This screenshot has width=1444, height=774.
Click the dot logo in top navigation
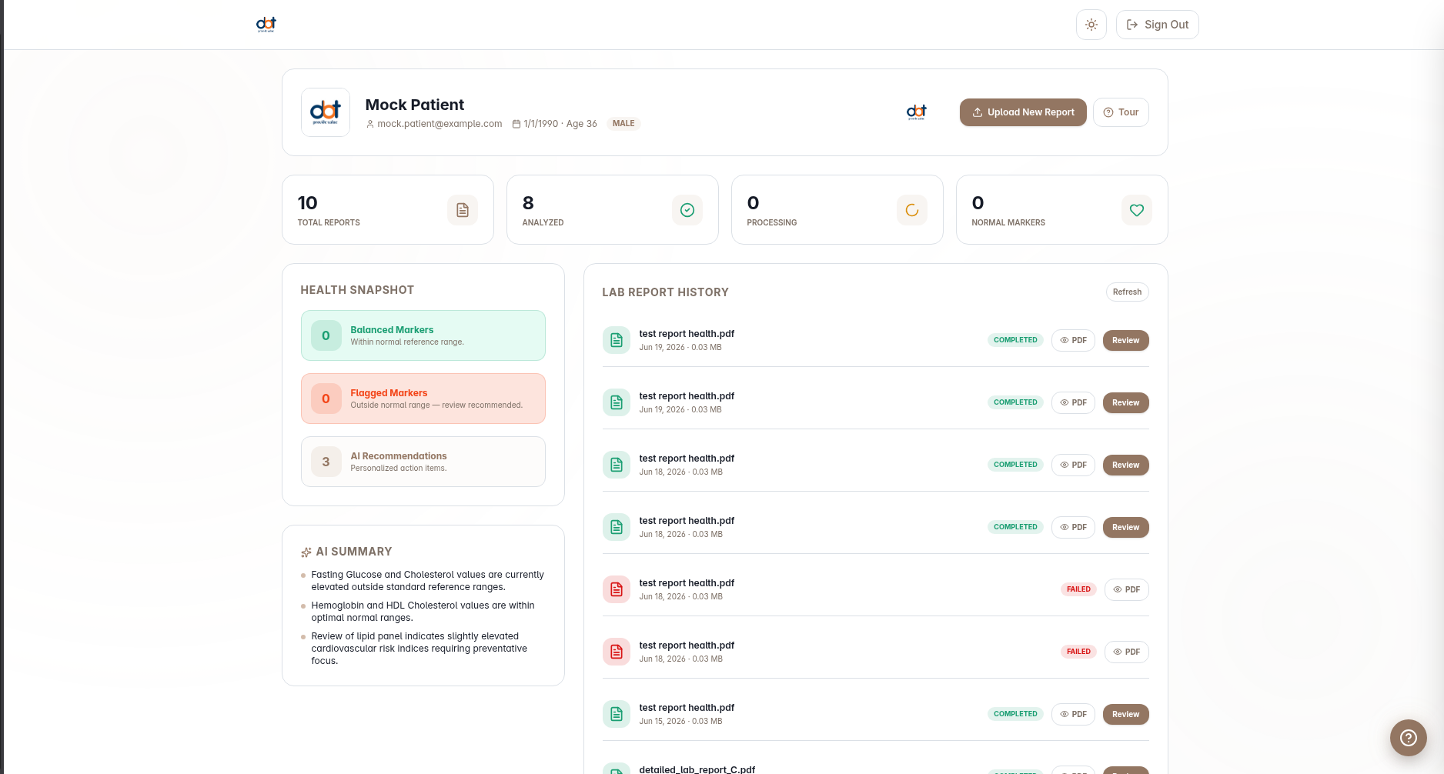[266, 25]
